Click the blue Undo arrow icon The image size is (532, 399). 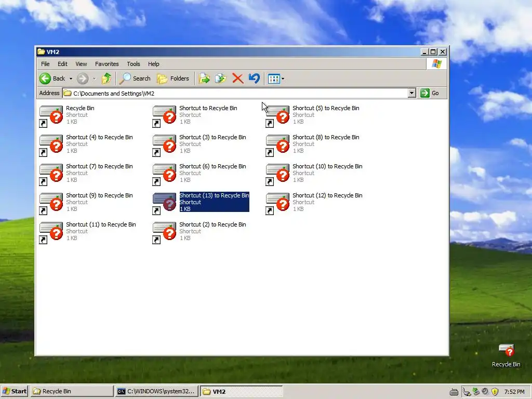254,79
